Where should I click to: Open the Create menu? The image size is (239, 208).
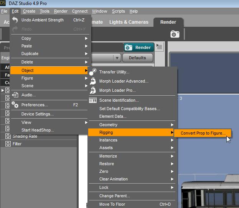pos(29,11)
